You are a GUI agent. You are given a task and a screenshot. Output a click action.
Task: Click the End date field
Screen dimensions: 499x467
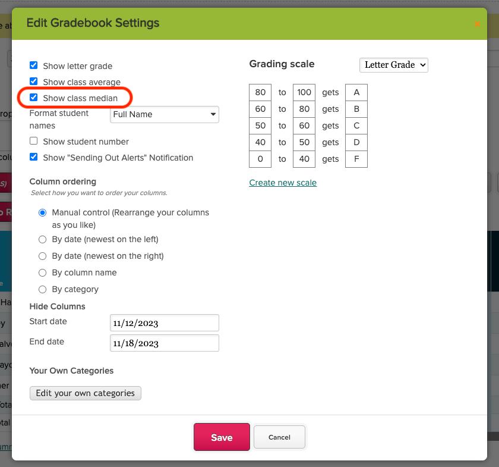pyautogui.click(x=165, y=343)
